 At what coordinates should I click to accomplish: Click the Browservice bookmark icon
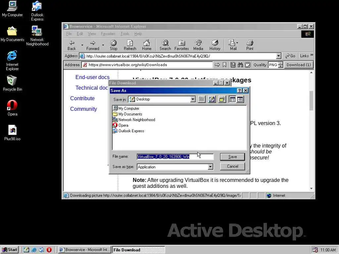click(x=224, y=65)
